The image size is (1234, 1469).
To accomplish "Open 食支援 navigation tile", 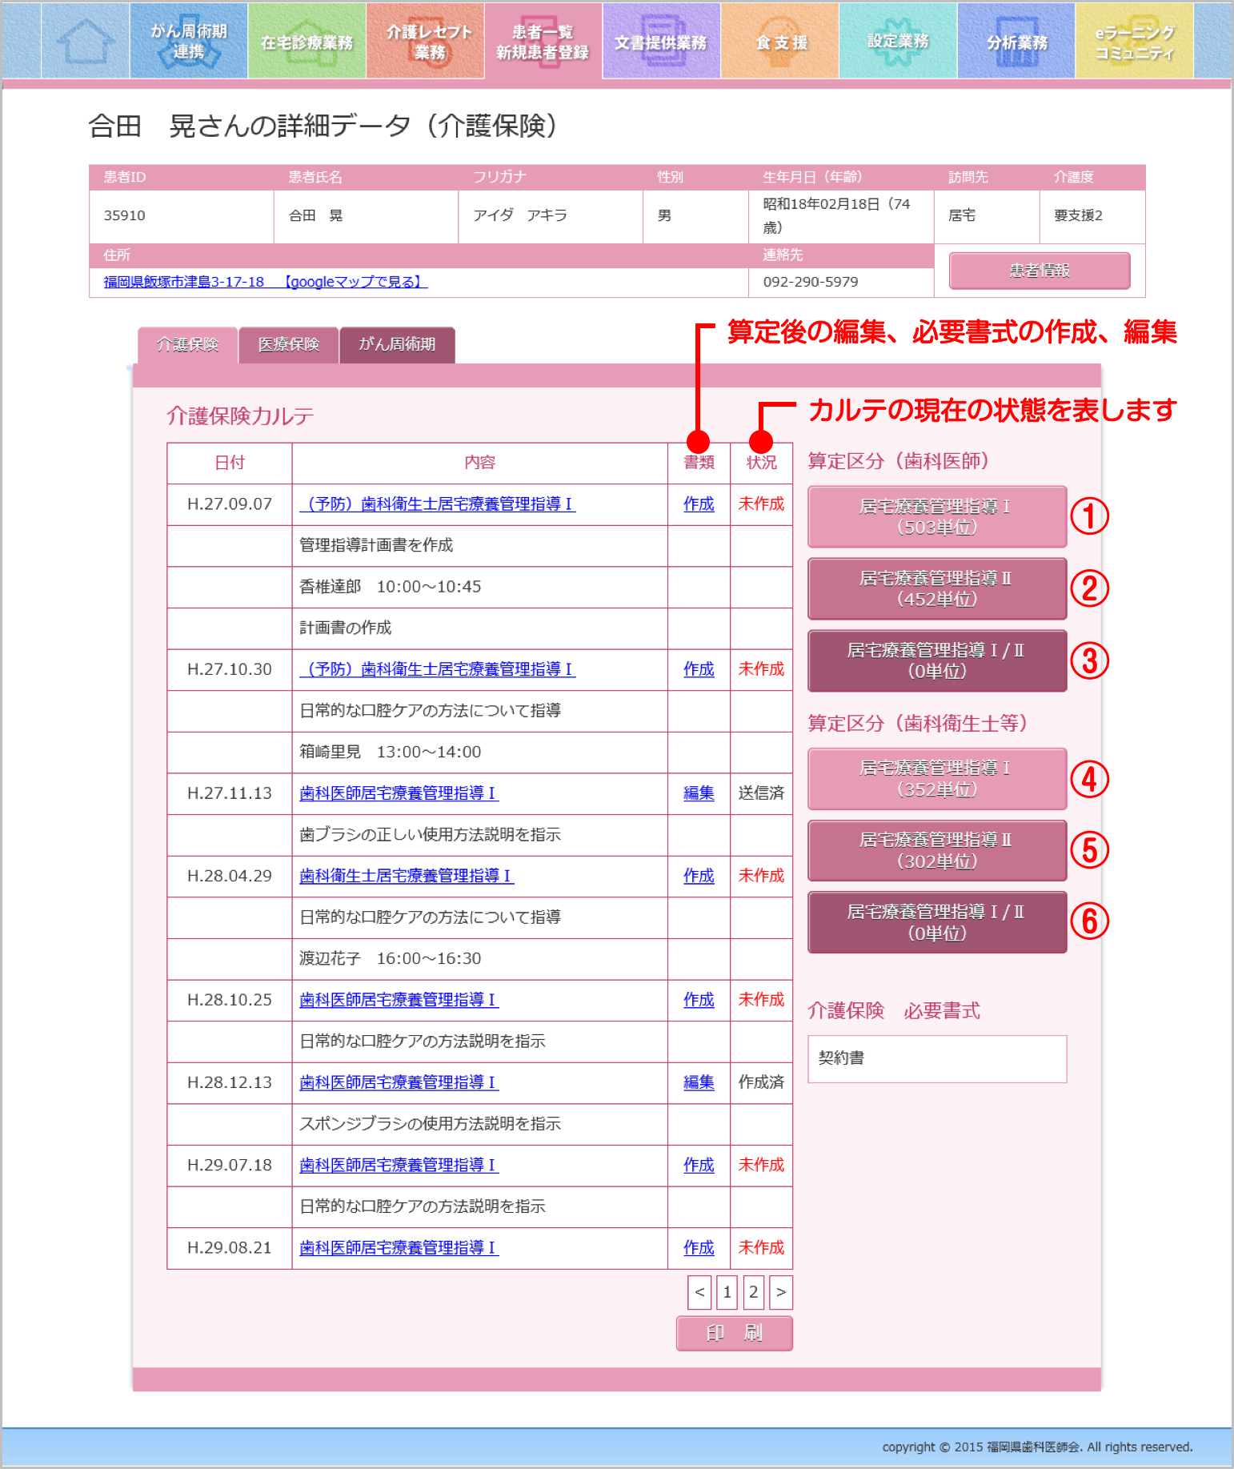I will point(780,41).
